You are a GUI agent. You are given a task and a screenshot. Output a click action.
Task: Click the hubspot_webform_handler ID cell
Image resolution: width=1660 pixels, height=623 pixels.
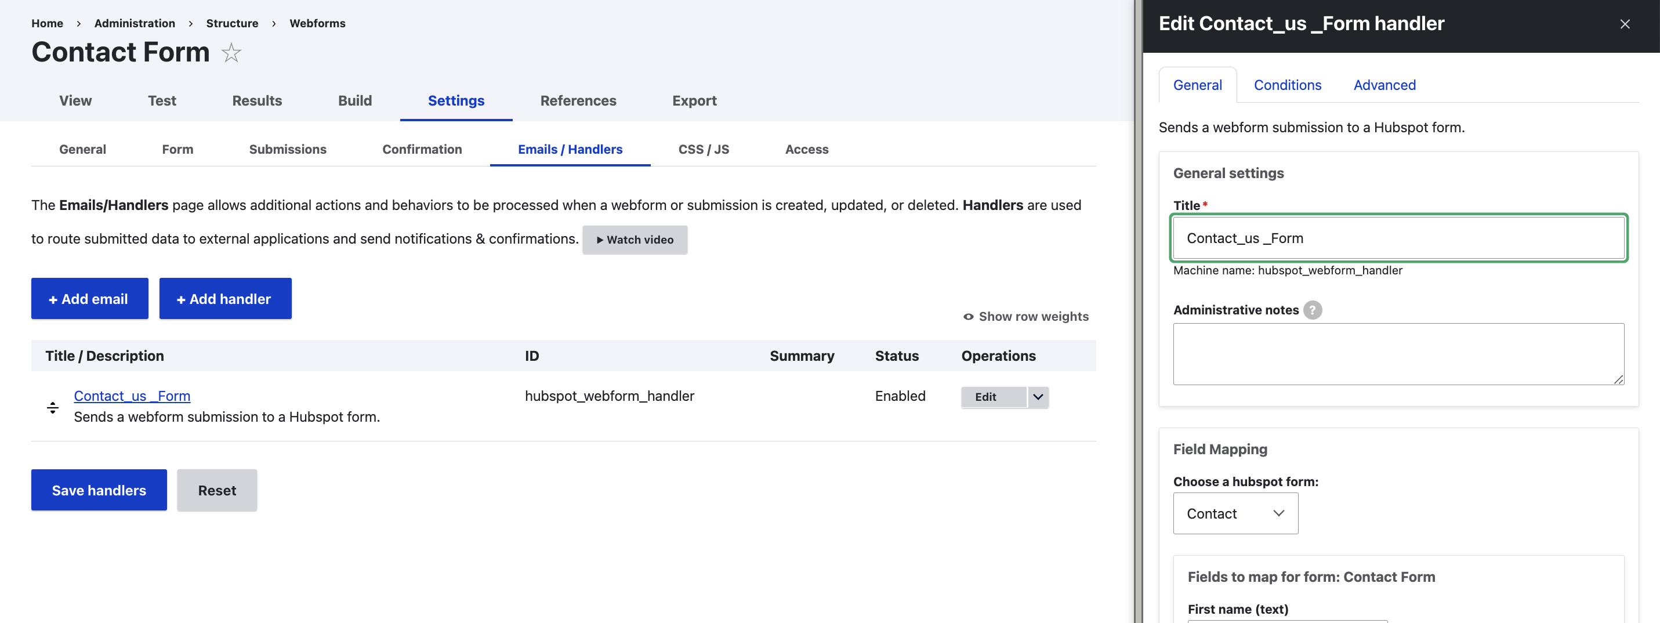click(609, 396)
